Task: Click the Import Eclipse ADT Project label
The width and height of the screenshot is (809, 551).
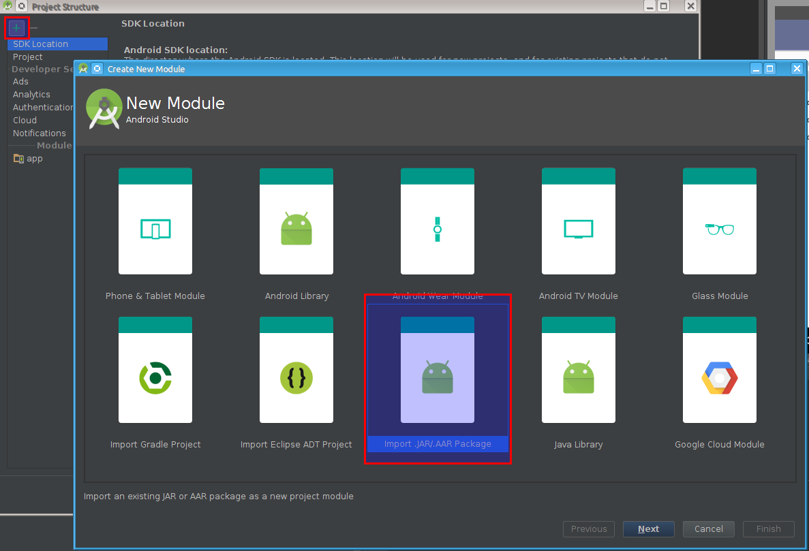Action: [296, 444]
